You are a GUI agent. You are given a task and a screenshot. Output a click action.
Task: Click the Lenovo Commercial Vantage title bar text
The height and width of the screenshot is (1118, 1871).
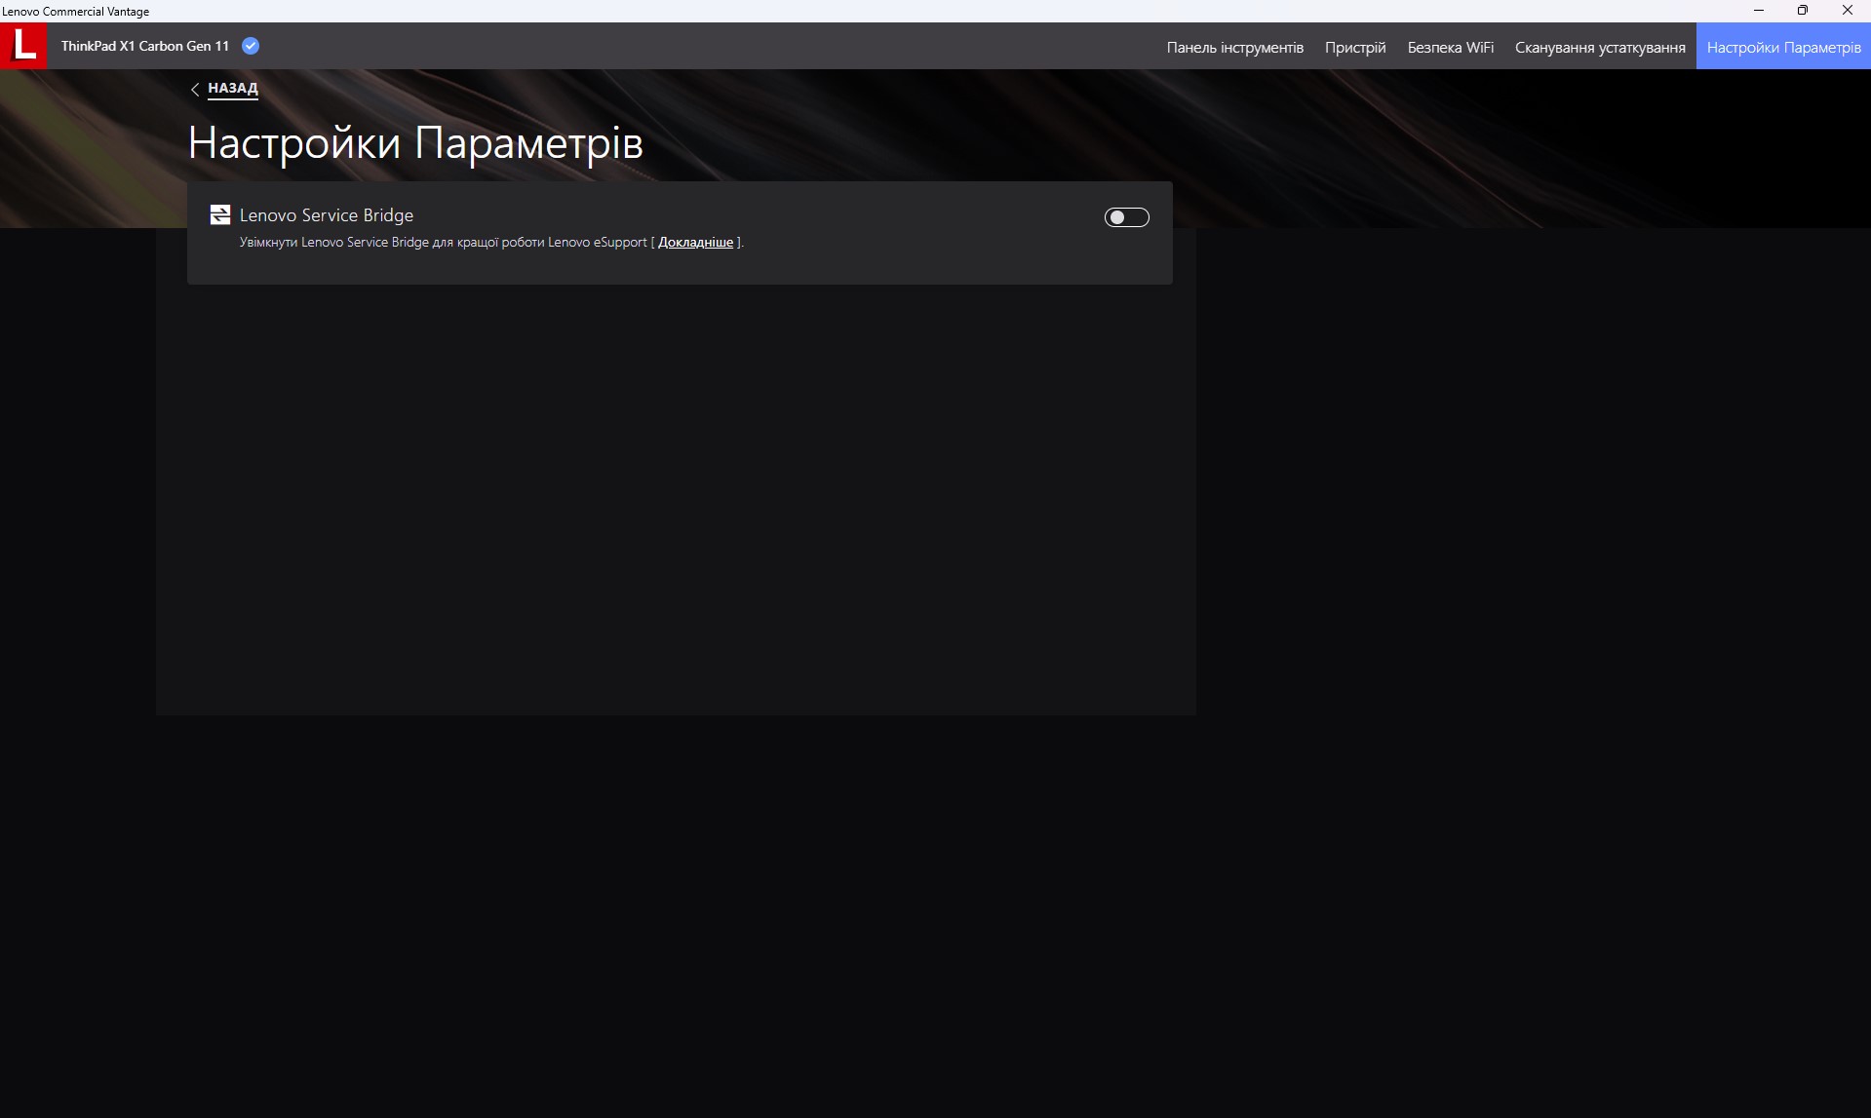click(76, 12)
